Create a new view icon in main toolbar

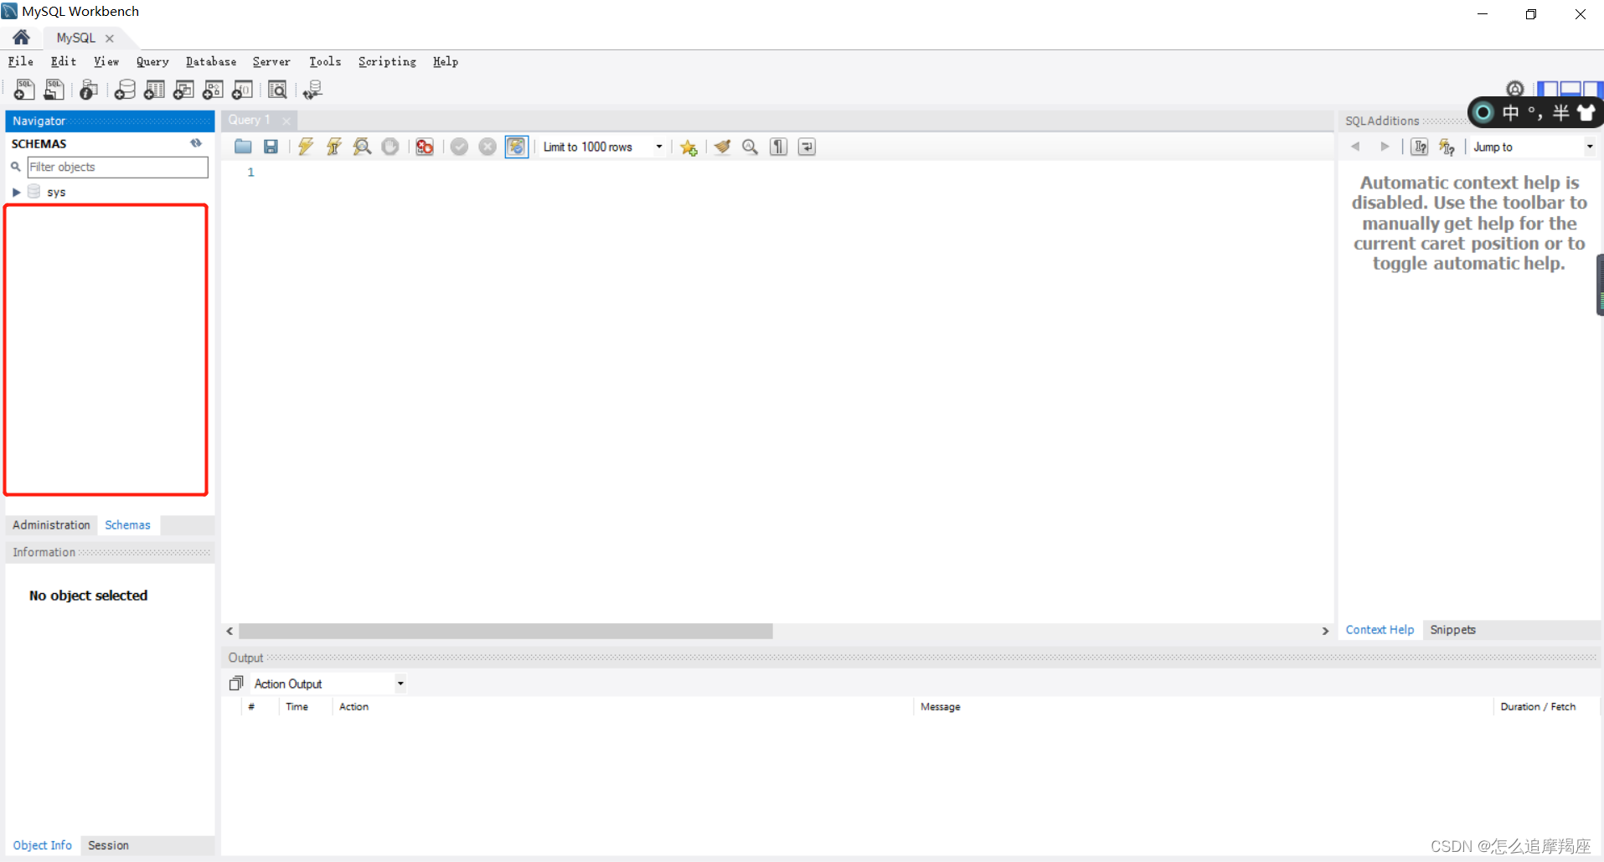[x=183, y=90]
